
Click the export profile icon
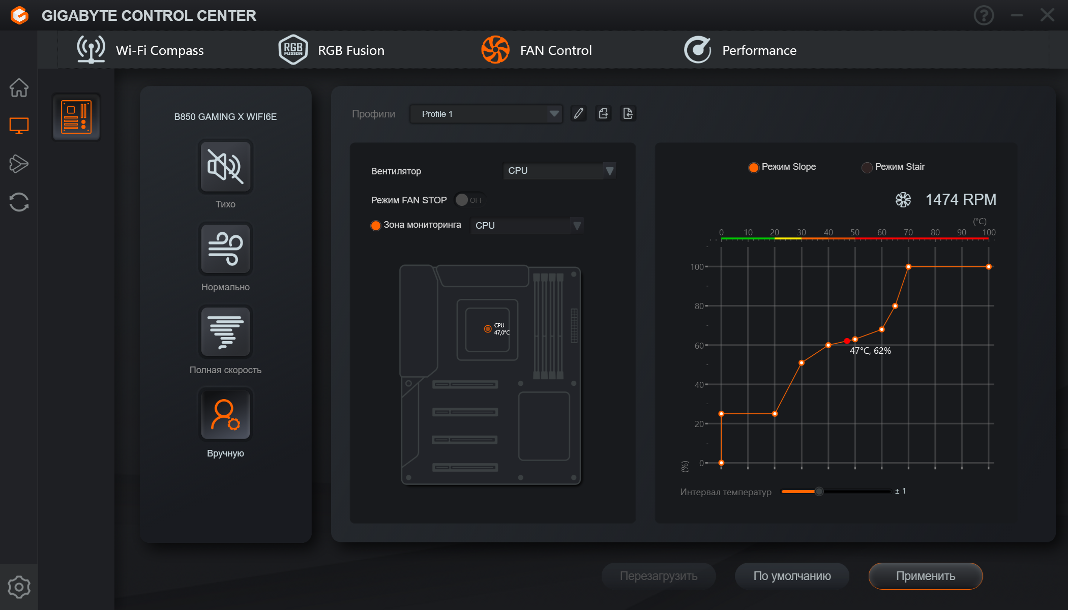point(603,113)
